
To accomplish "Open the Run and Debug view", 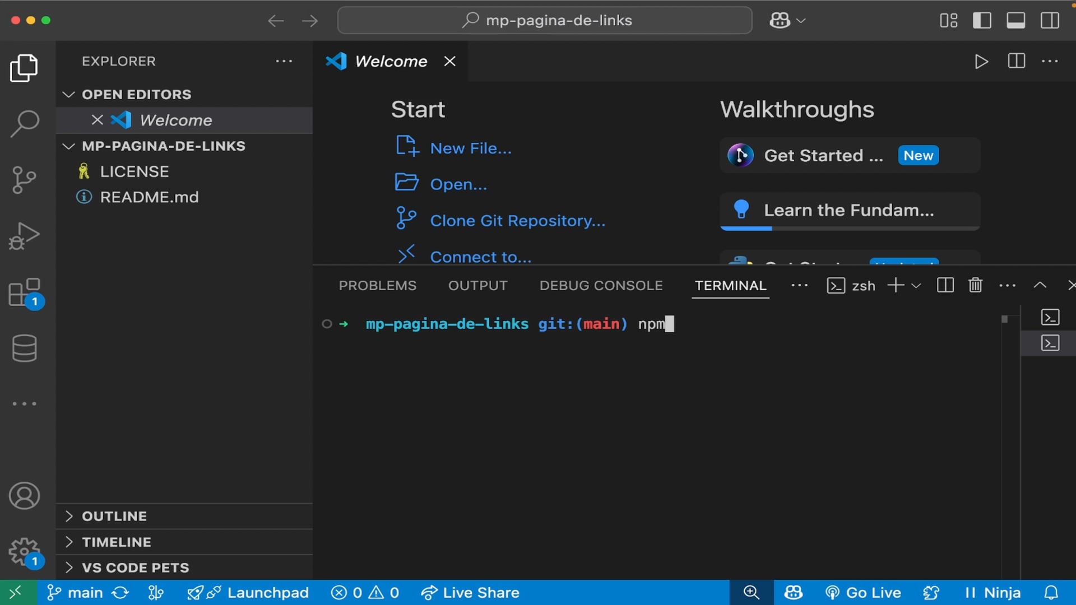I will 24,236.
